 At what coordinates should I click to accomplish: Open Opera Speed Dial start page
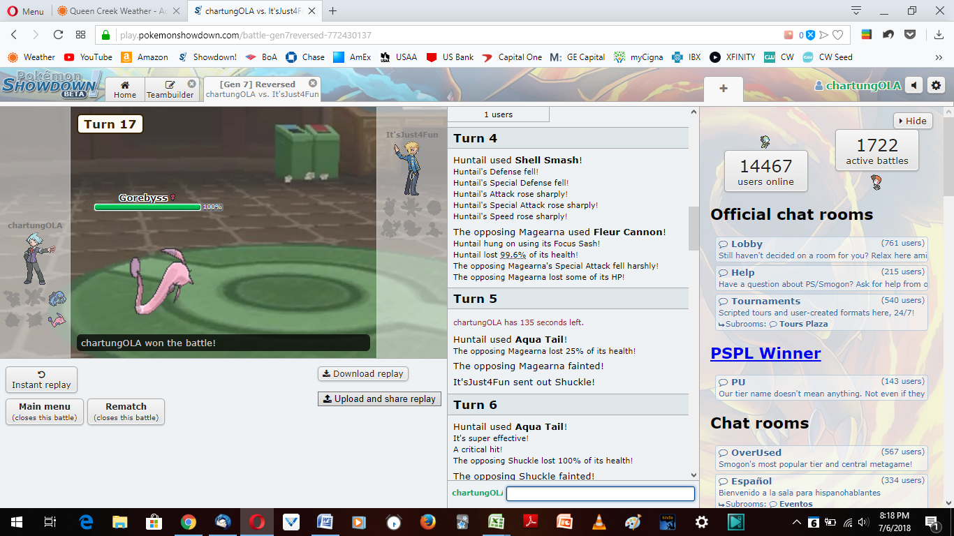click(x=81, y=35)
